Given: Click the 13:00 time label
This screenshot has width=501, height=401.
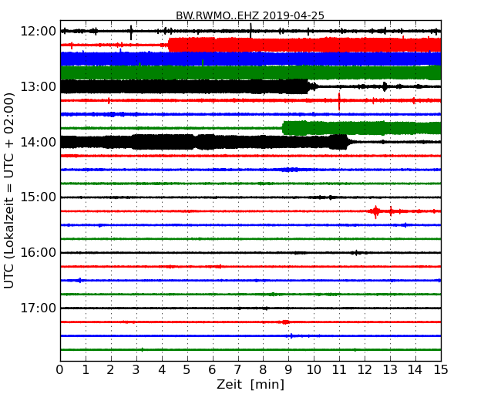Looking at the screenshot, I should click(39, 86).
